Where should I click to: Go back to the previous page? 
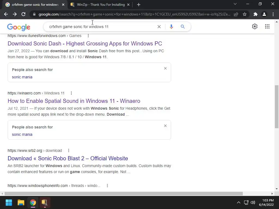(x=6, y=14)
